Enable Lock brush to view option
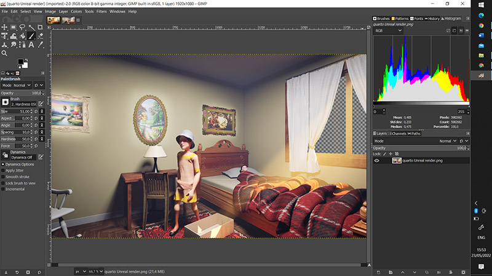The width and height of the screenshot is (492, 276). (2, 183)
